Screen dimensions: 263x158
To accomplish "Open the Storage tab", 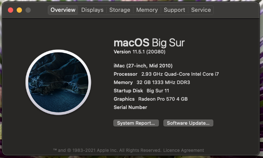I will click(x=120, y=10).
